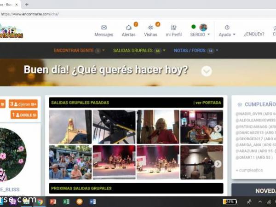Expand NOTAS / FOROS menu arrow
Viewport: 276px width, 207px height.
(217, 50)
